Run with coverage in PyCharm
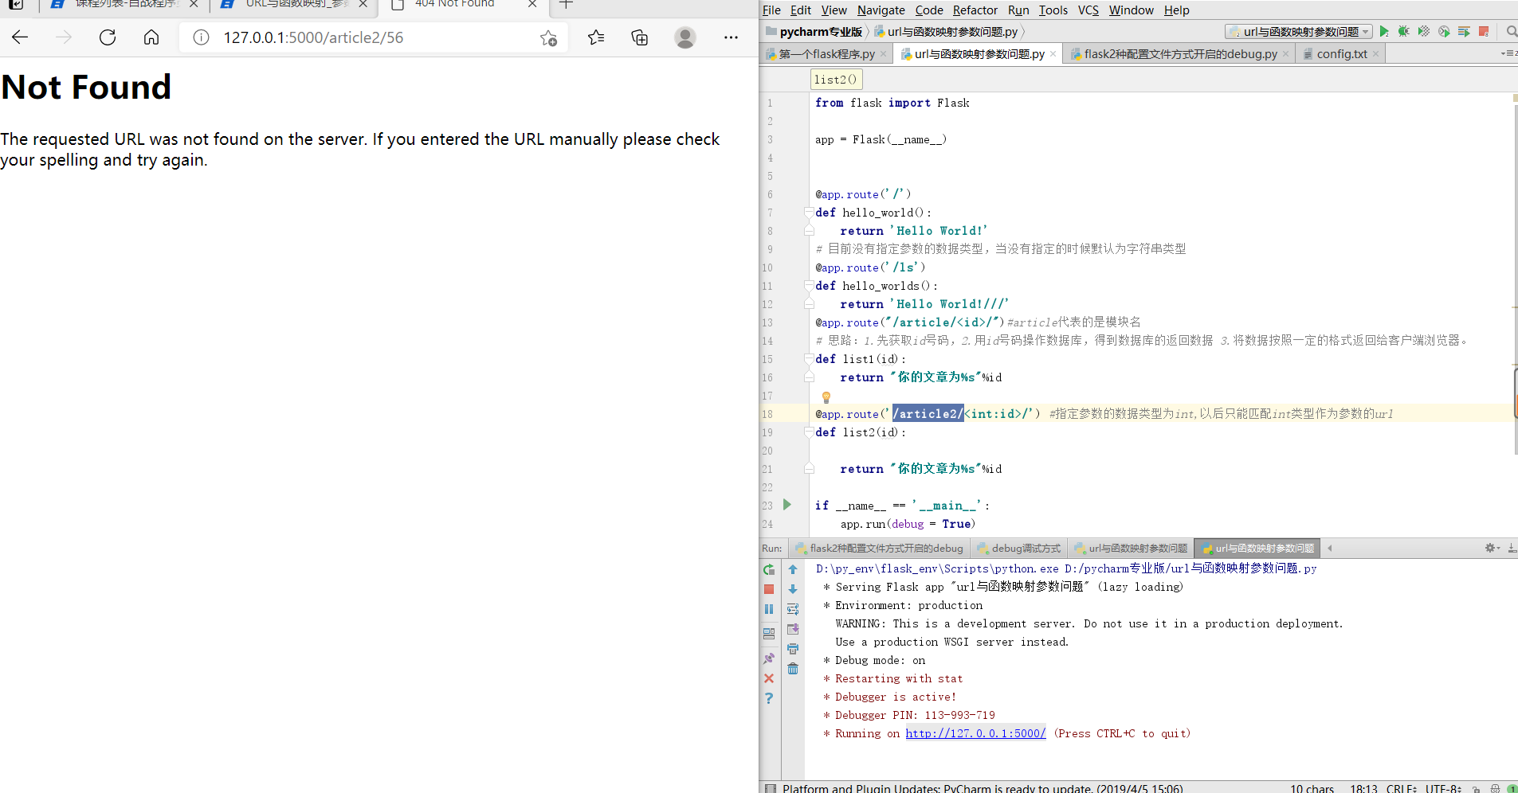1518x793 pixels. (1424, 31)
